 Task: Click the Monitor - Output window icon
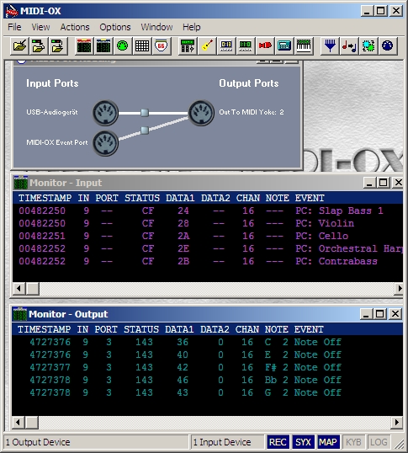click(x=20, y=314)
